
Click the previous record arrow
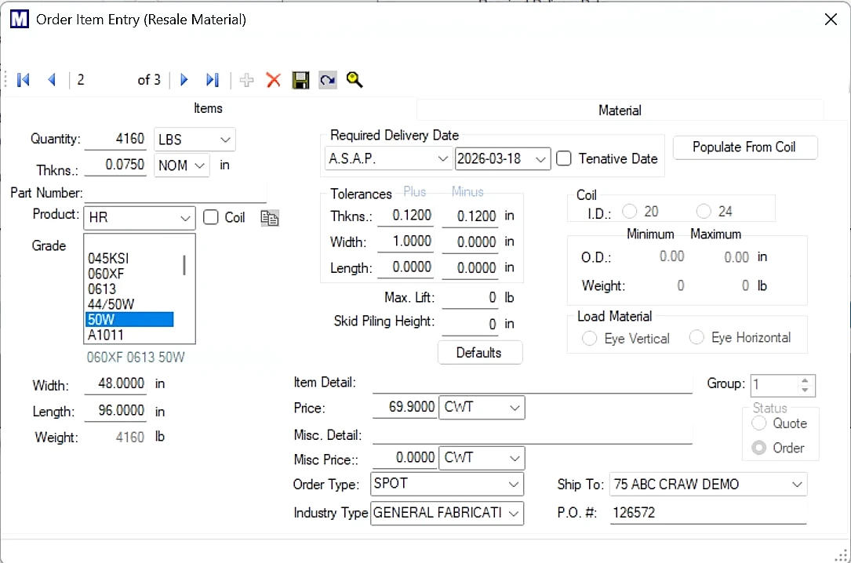(51, 79)
